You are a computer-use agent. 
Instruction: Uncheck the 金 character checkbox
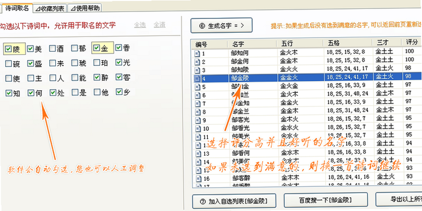97,48
